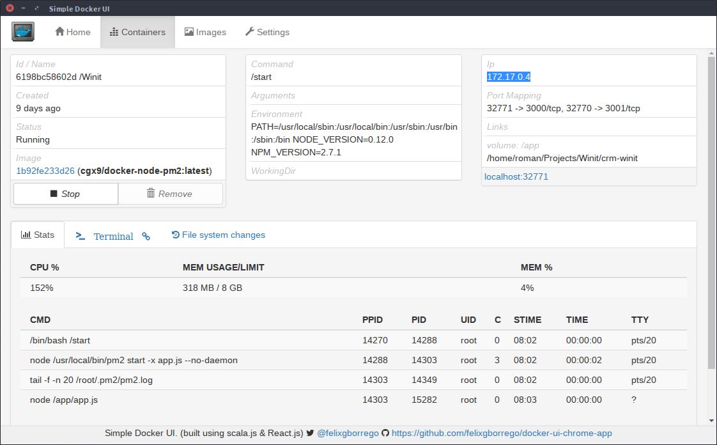Click the volume path /home/roman/Projects/Winit/crm-winit
717x445 pixels.
(x=562, y=158)
